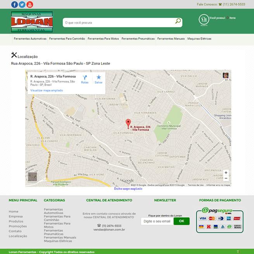
Task: Zoom in the map with plus button
Action: tap(226, 173)
